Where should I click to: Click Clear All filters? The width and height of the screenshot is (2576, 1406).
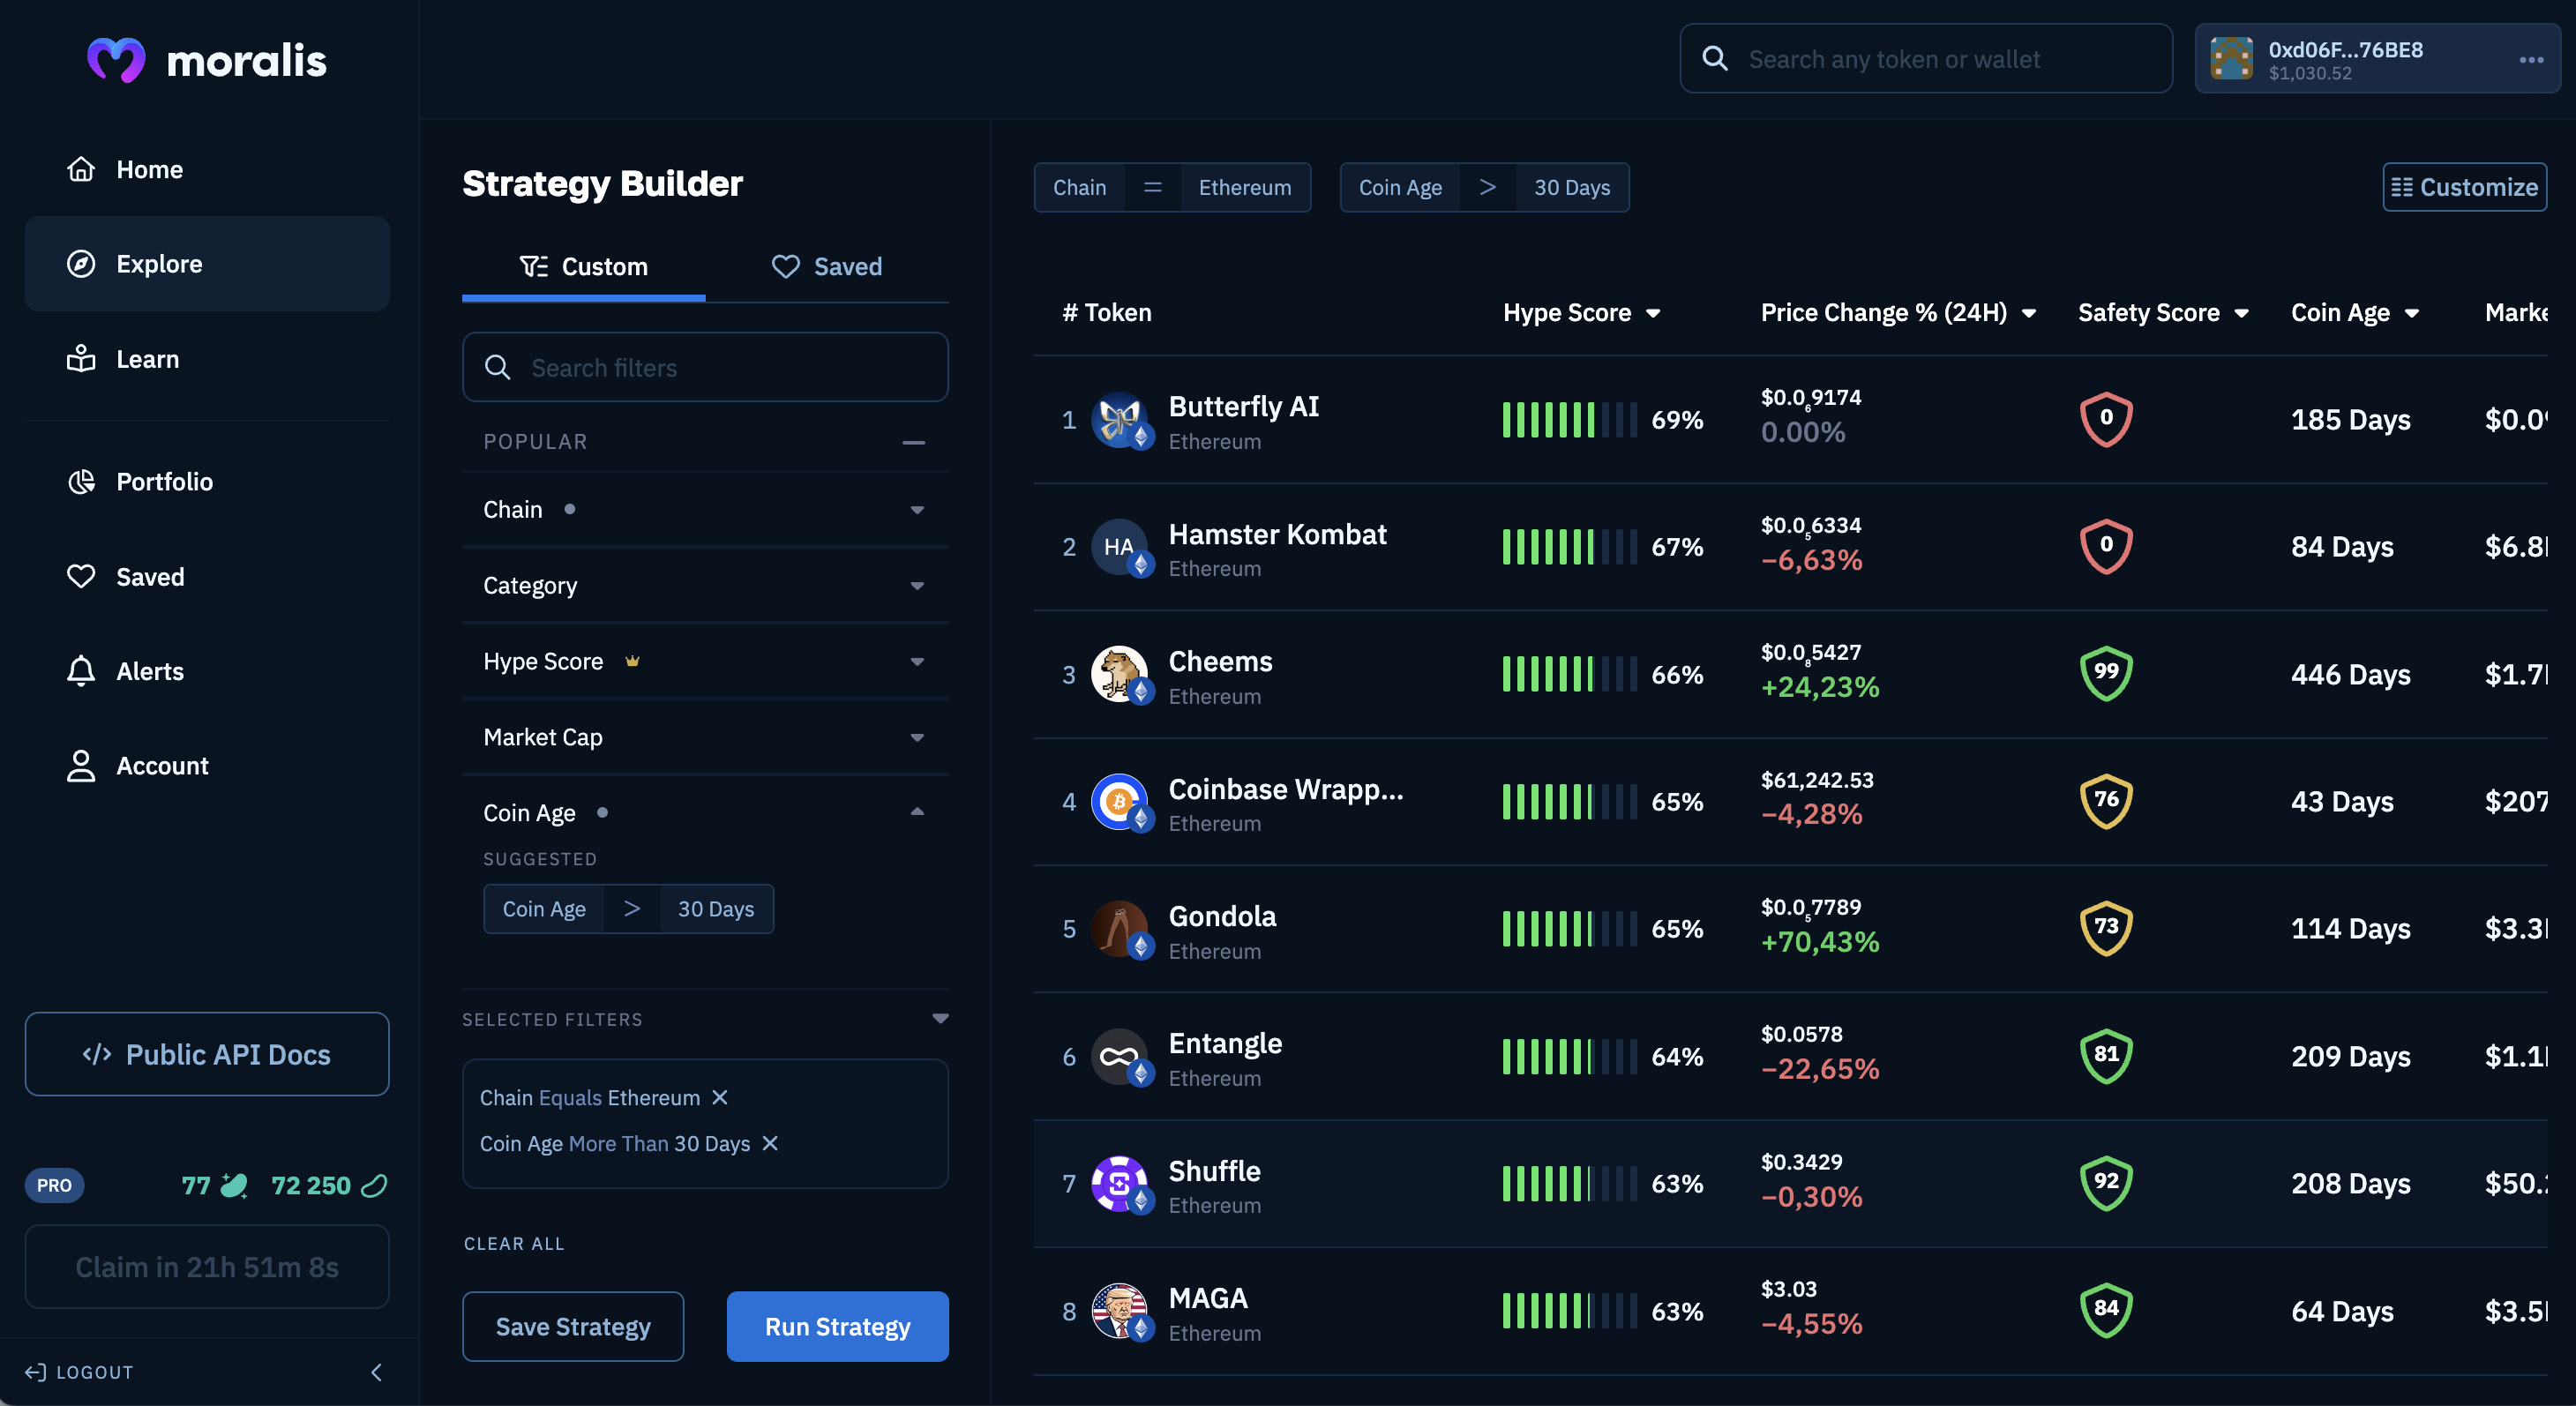point(514,1243)
